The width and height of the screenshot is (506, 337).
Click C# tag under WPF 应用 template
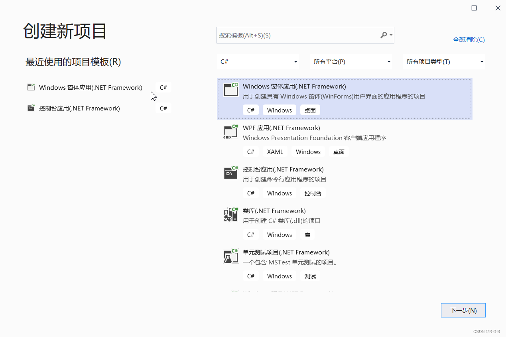tap(251, 152)
